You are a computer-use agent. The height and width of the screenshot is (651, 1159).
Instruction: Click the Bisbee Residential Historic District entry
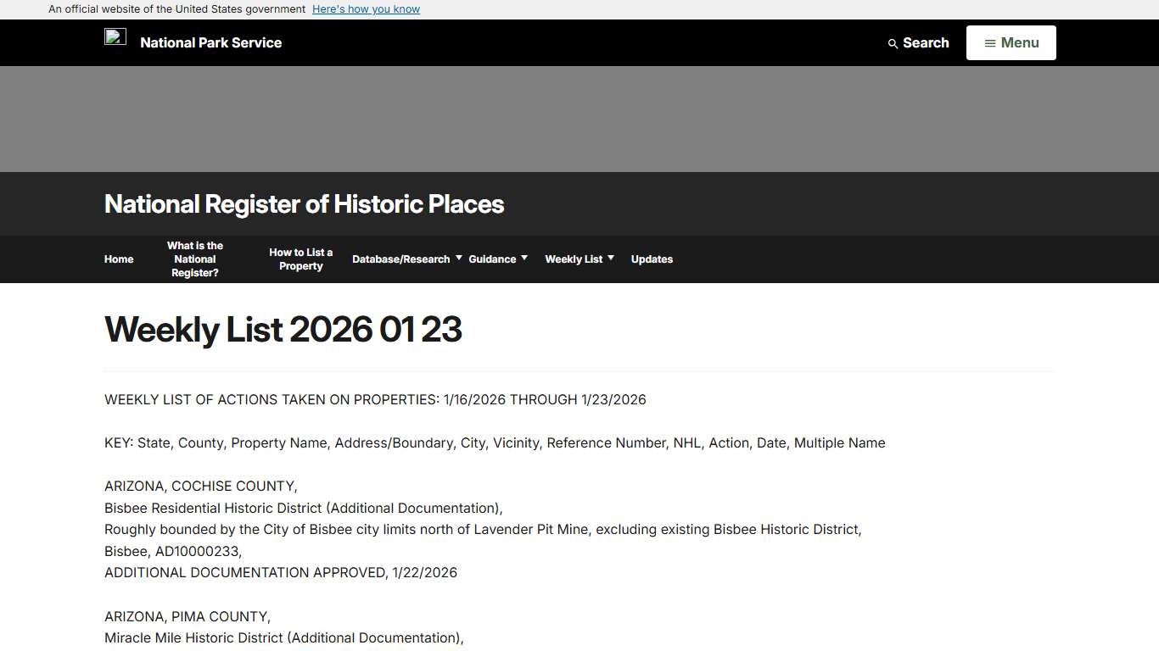(303, 508)
